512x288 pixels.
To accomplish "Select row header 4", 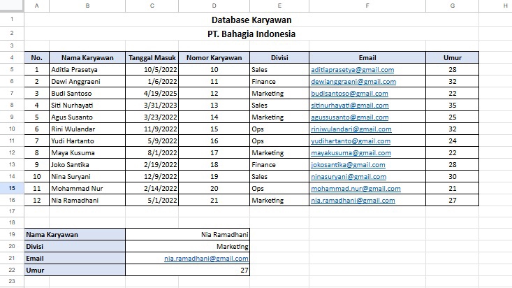I will pyautogui.click(x=12, y=57).
